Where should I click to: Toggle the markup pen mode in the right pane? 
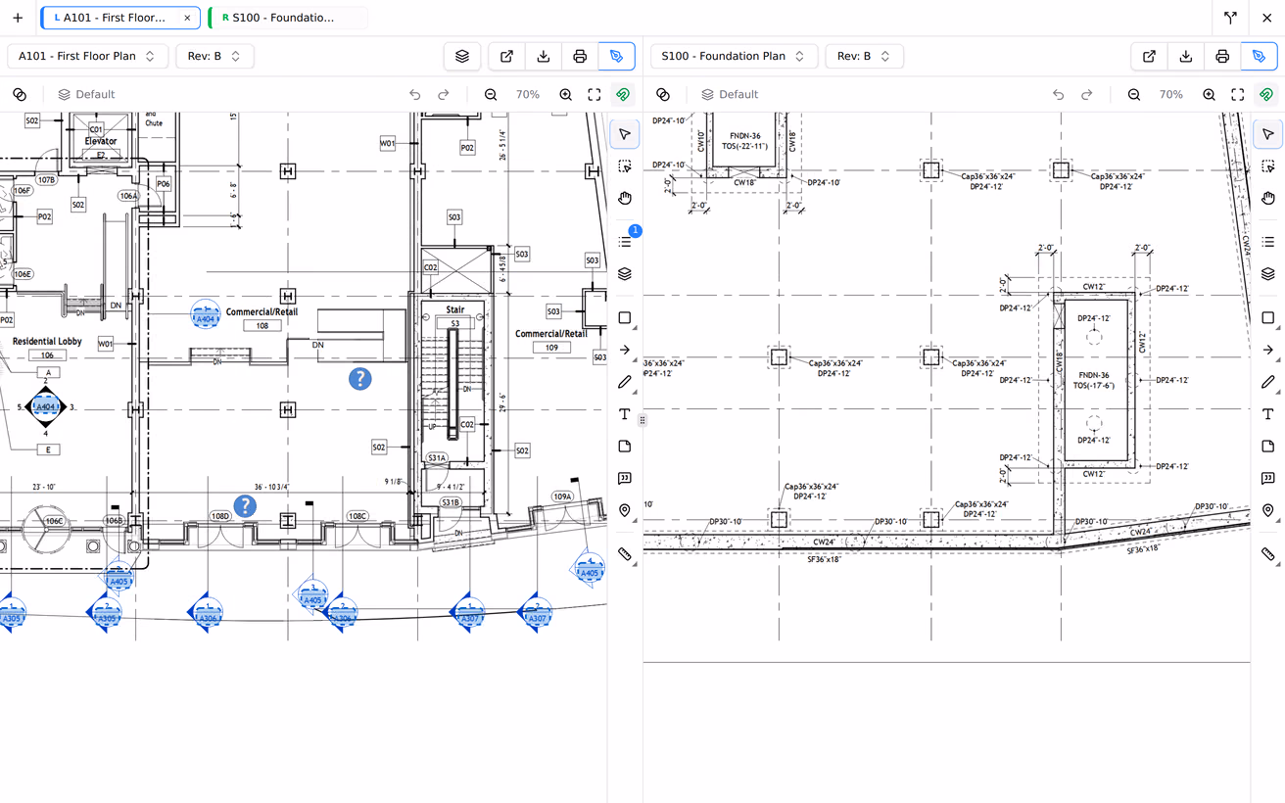coord(1259,56)
